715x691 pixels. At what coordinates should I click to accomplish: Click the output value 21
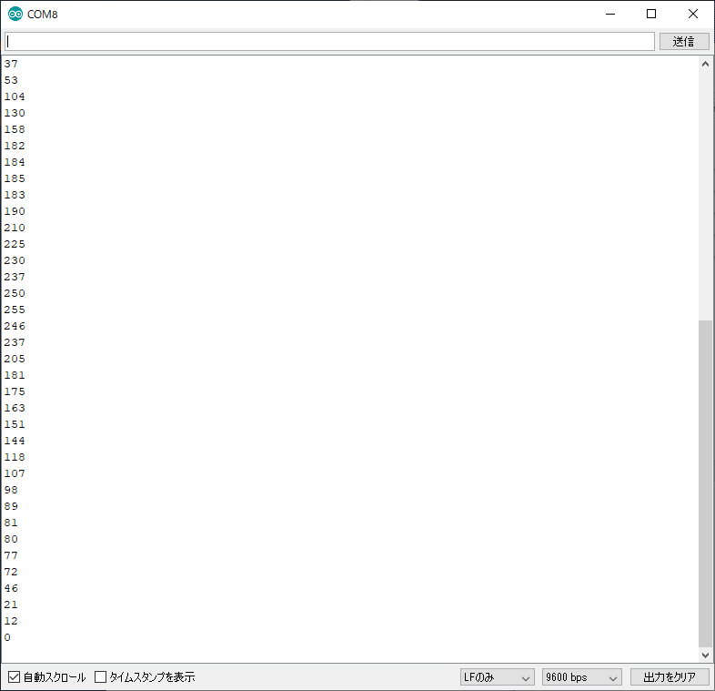tap(11, 605)
